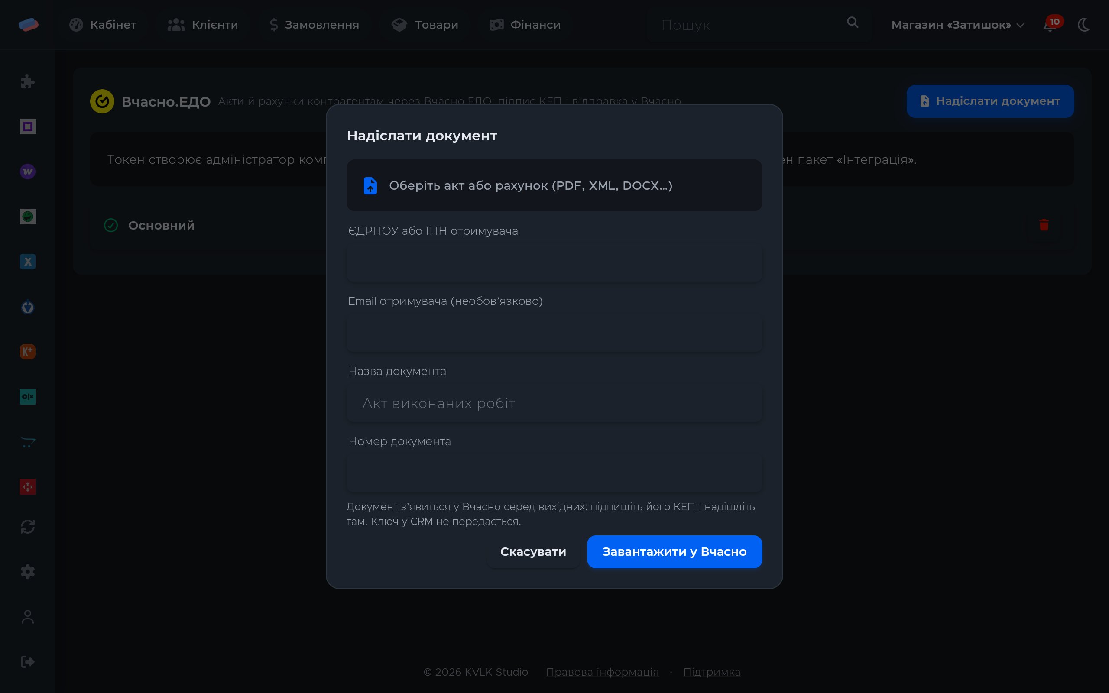Click Завантажити у Вчасно button
1109x693 pixels.
pyautogui.click(x=674, y=551)
